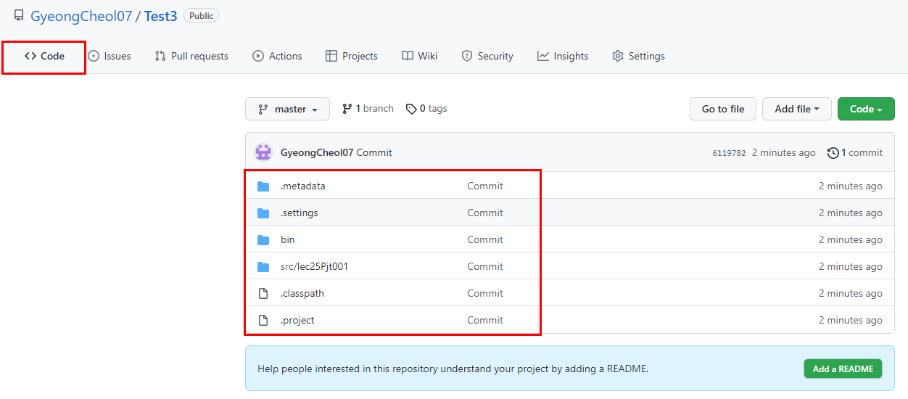Click the GyeongCheol07 avatar icon

[x=263, y=152]
